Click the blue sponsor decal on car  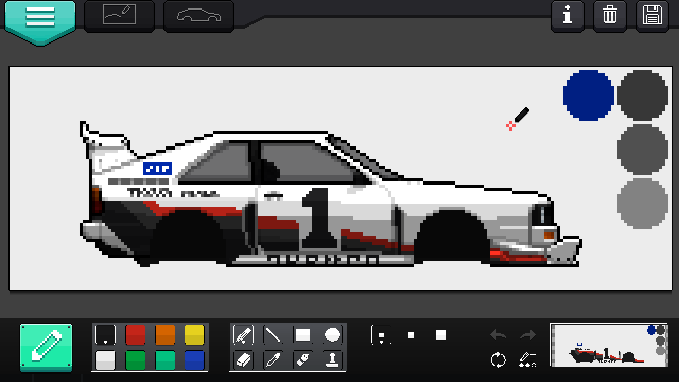(157, 169)
